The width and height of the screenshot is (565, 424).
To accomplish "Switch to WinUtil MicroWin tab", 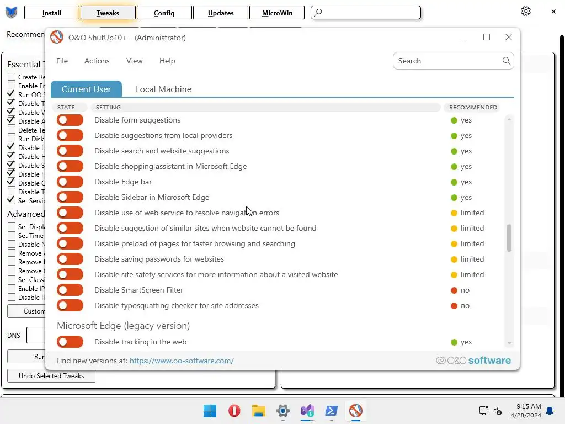I will tap(277, 13).
